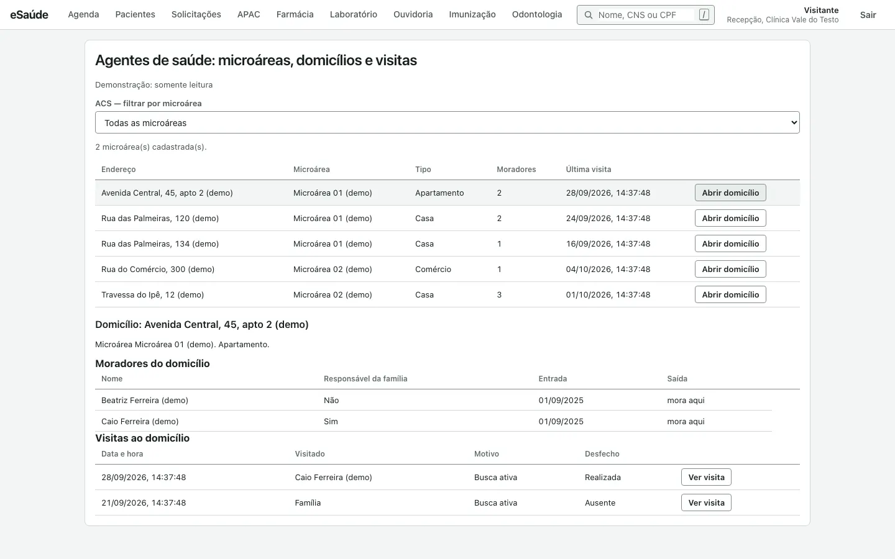This screenshot has height=559, width=895.
Task: Open domicílio for Rua do Comércio, 300
Action: pyautogui.click(x=730, y=269)
